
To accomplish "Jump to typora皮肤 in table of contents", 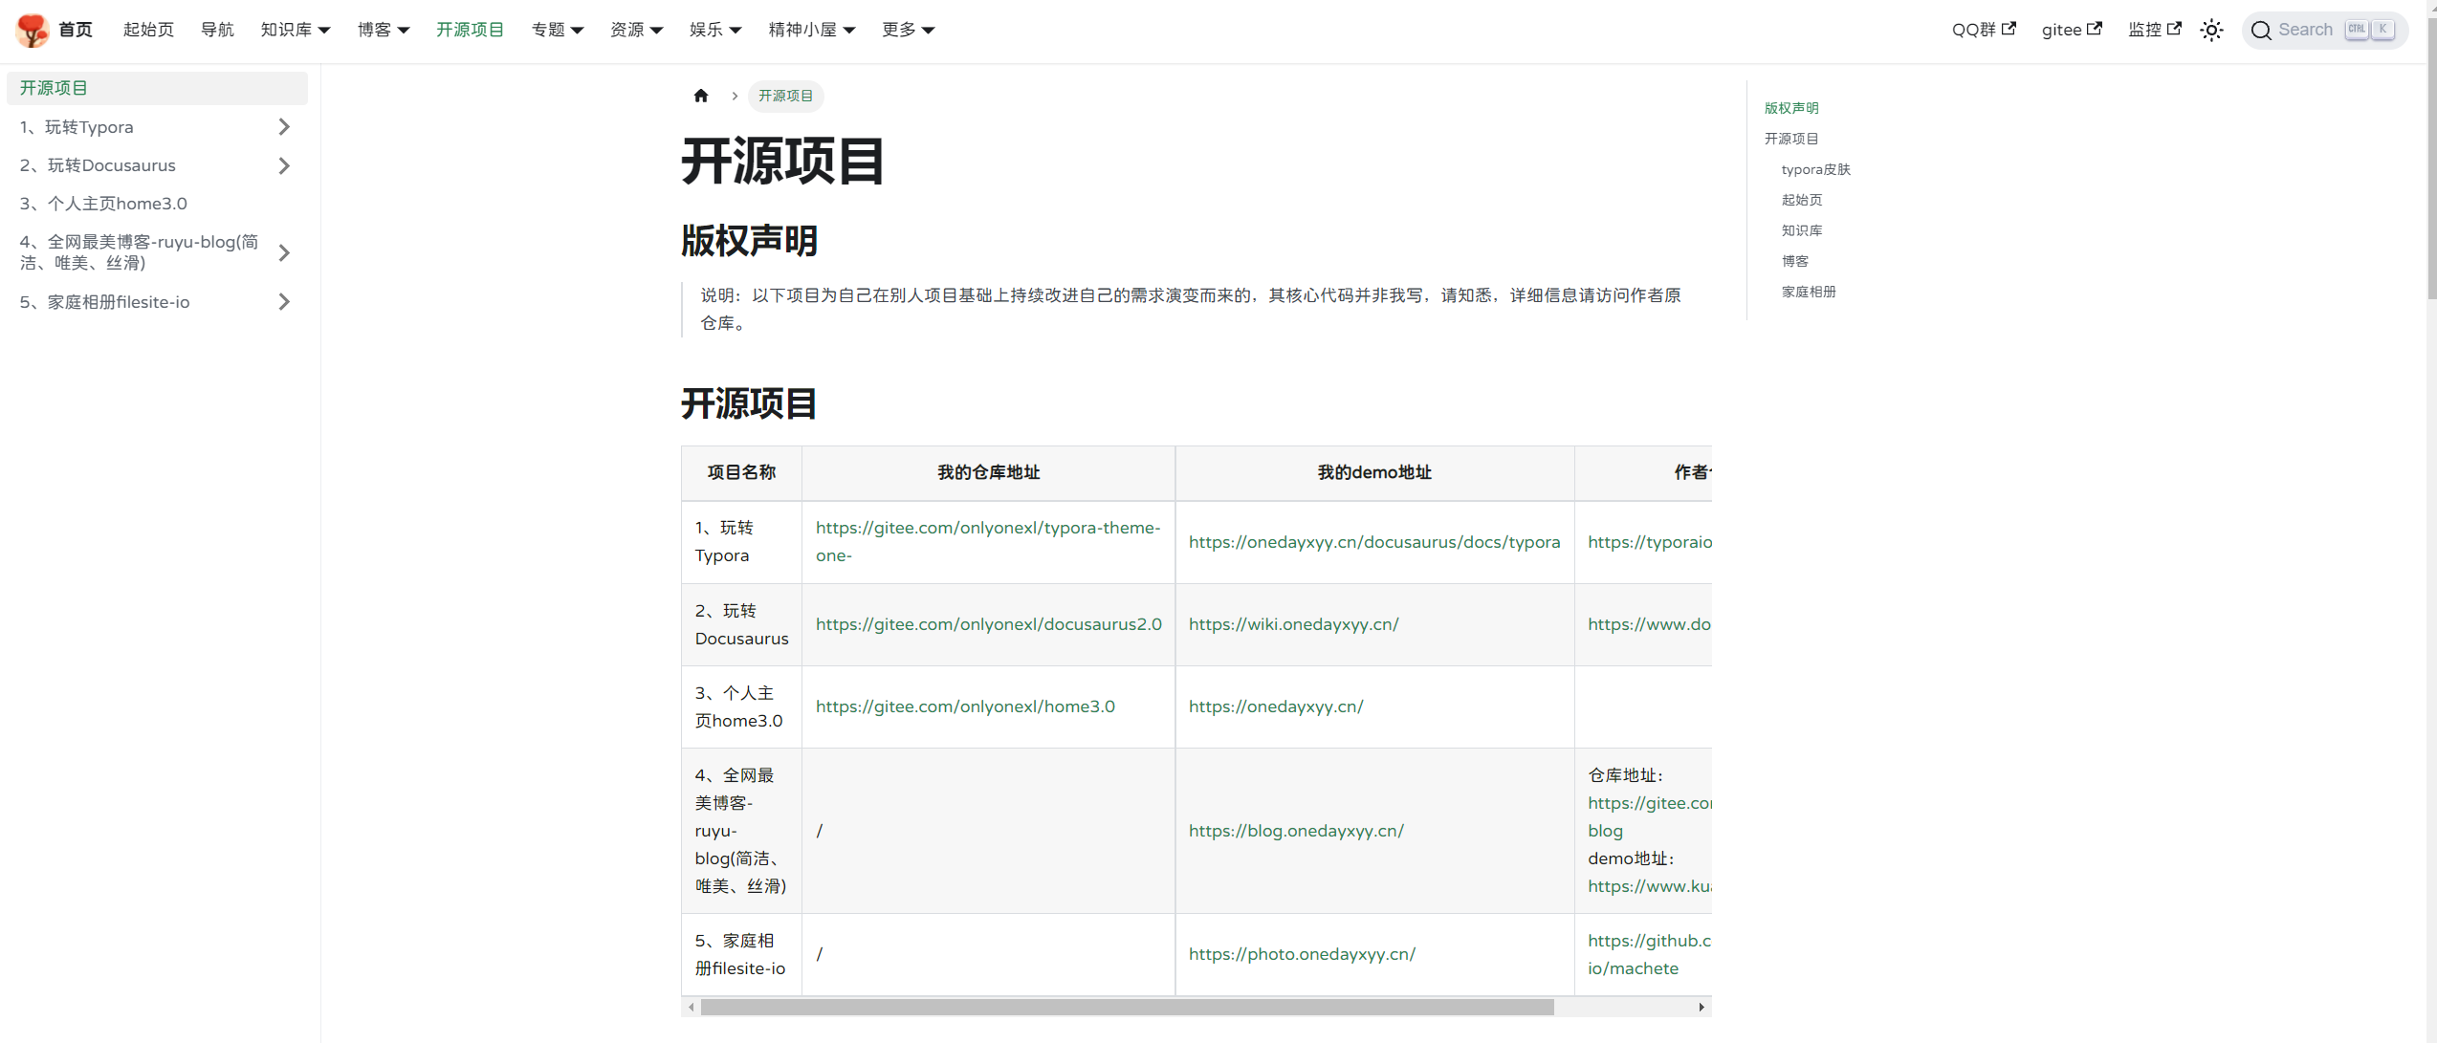I will [x=1815, y=169].
